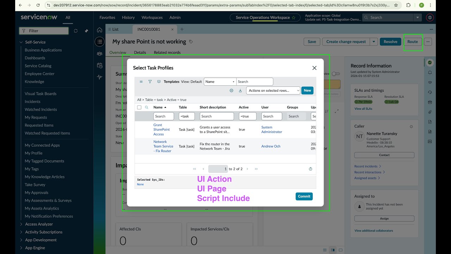This screenshot has width=451, height=254.
Task: Click the activity stream icon beside Templates
Action: coord(159,81)
